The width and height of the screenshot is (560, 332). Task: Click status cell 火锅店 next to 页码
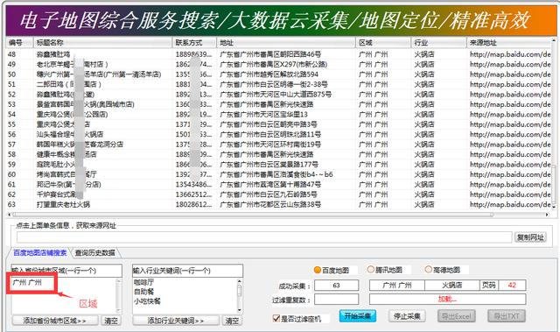coord(452,286)
